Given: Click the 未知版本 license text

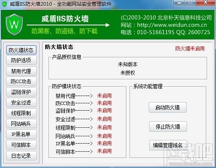Looking at the screenshot, I should click(x=128, y=64).
